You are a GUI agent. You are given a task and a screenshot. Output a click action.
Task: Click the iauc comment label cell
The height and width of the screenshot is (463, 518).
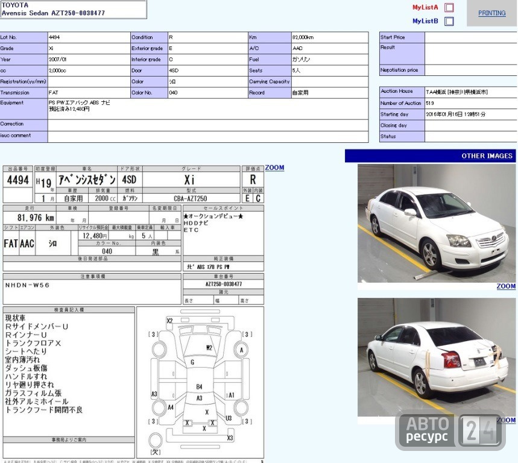(x=24, y=136)
